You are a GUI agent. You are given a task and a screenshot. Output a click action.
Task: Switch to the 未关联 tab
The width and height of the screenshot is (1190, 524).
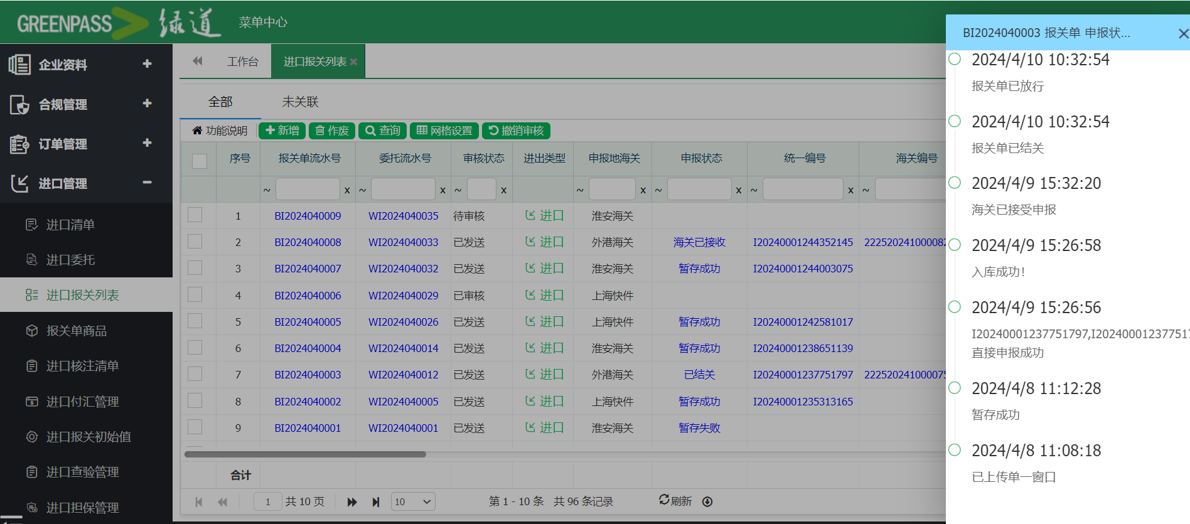[300, 102]
